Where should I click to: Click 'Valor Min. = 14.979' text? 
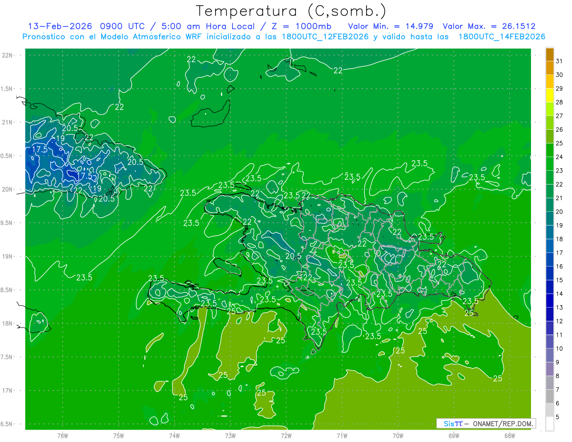(391, 26)
